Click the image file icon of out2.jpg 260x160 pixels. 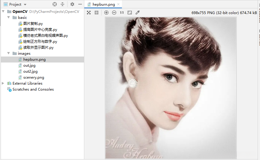click(20, 71)
